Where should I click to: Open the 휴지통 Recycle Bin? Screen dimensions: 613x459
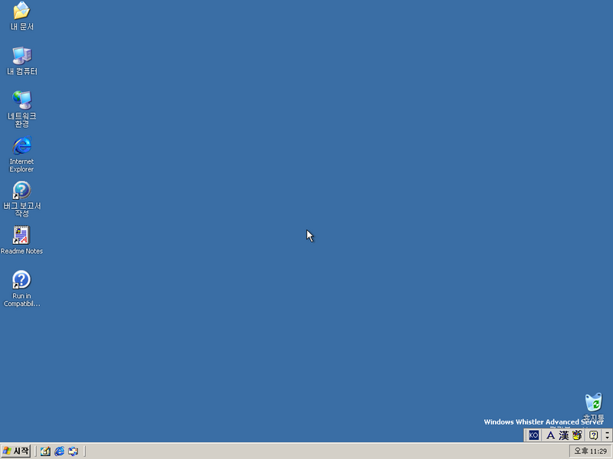[x=592, y=403]
